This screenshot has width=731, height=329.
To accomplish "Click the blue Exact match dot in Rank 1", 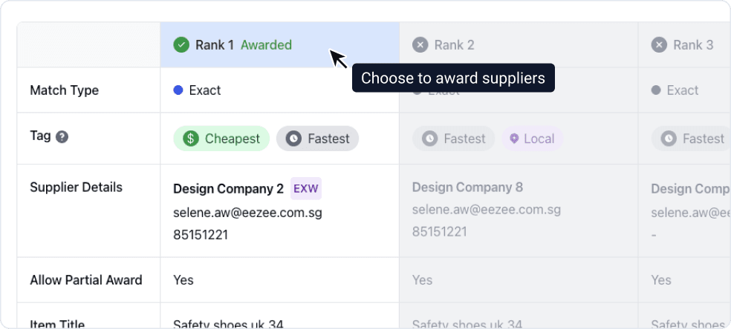I will click(178, 90).
